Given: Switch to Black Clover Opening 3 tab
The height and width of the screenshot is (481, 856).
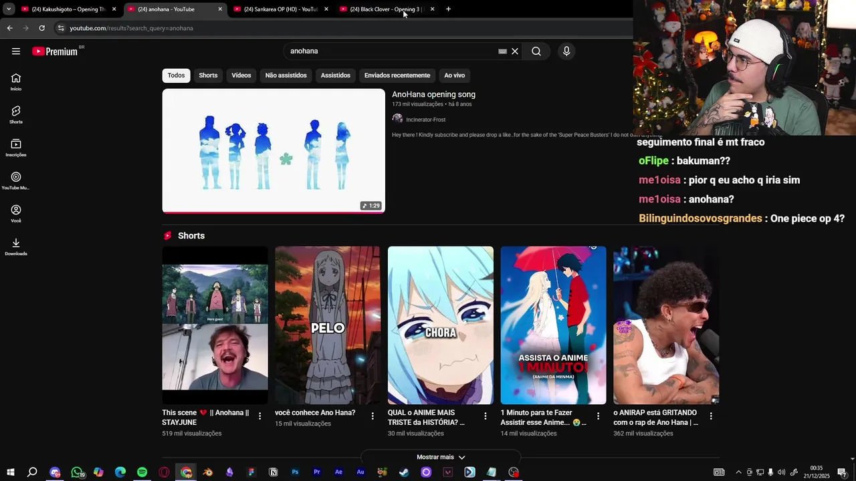Looking at the screenshot, I should 387,9.
